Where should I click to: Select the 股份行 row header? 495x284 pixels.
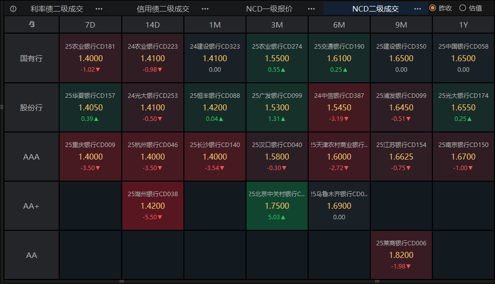32,107
